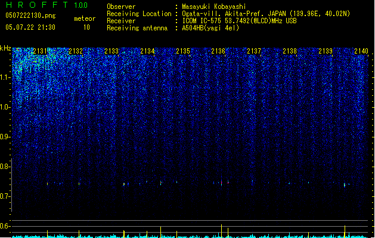
Task: Click the 2133 time marker
Action: pyautogui.click(x=111, y=51)
